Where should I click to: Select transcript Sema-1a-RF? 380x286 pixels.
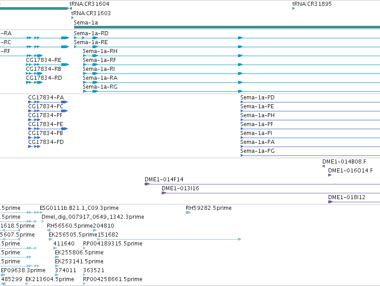[99, 60]
